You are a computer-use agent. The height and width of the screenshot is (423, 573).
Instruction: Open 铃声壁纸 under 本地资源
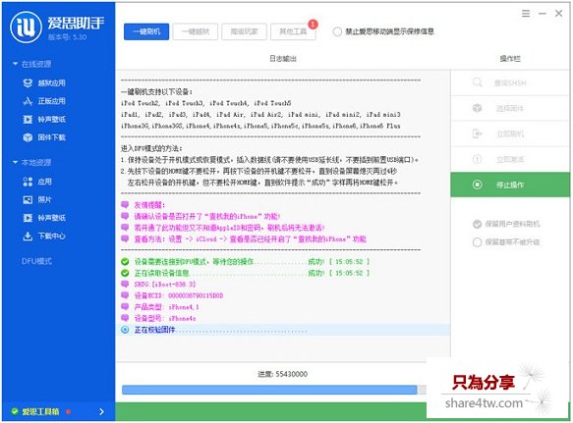[44, 218]
